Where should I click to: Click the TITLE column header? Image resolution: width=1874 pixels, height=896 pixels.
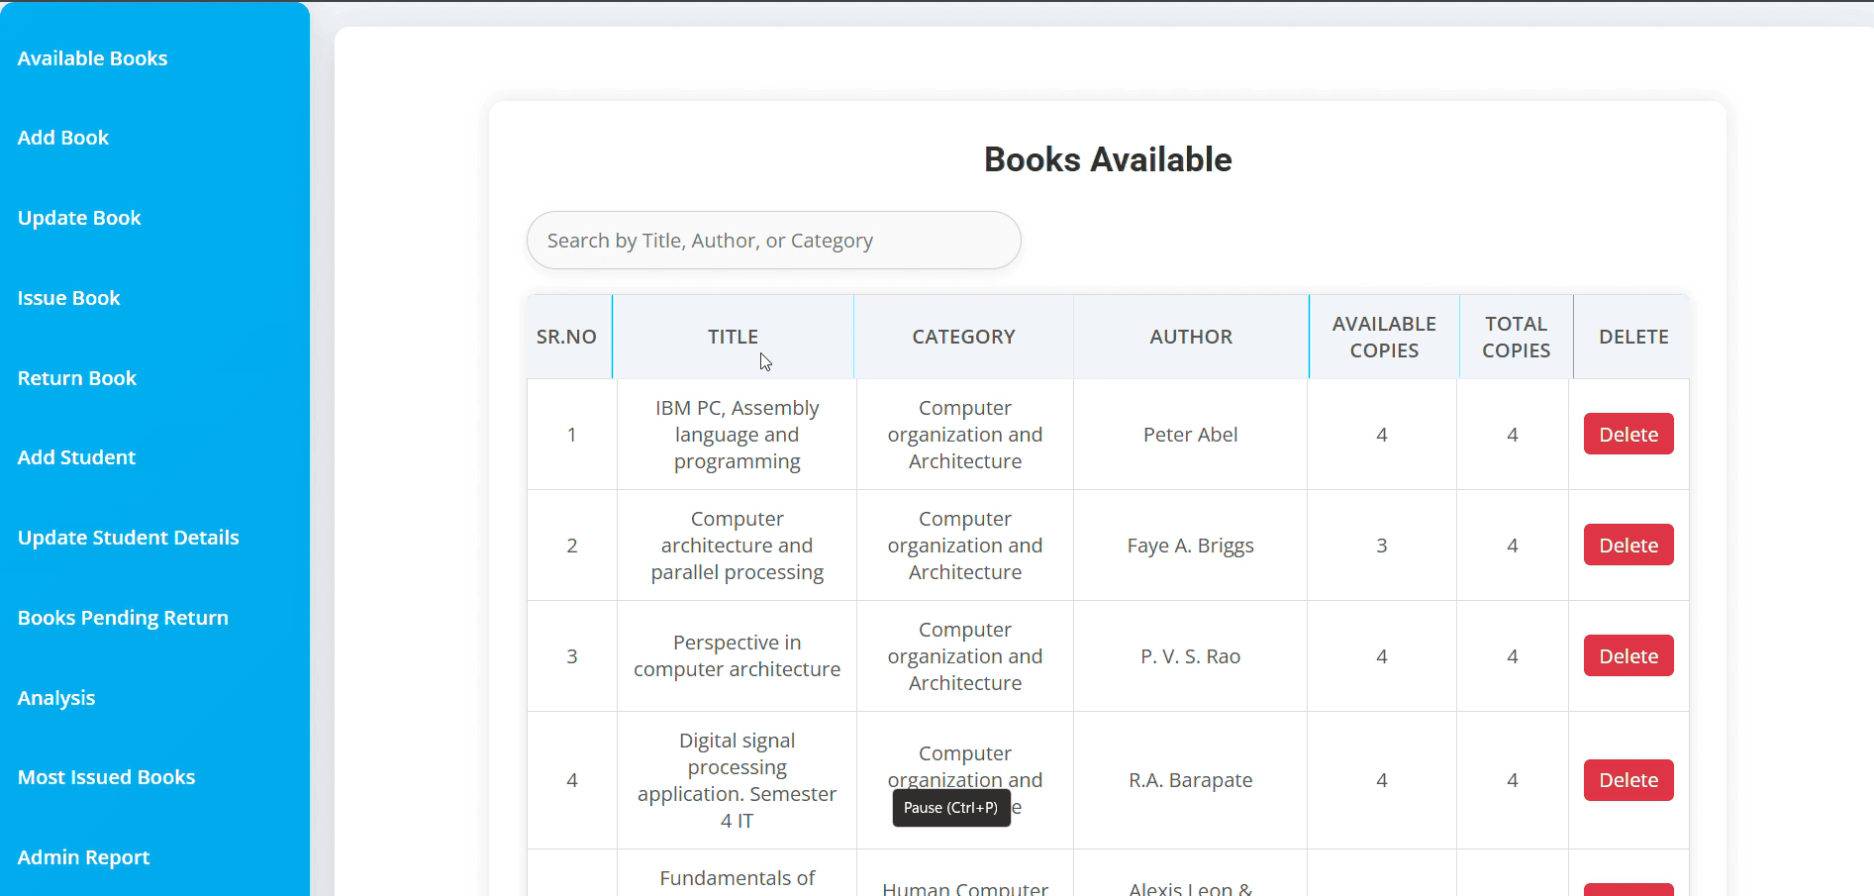pos(733,337)
